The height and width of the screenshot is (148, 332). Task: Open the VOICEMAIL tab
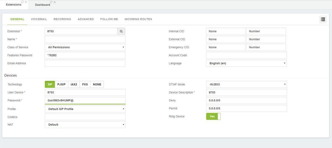(39, 19)
